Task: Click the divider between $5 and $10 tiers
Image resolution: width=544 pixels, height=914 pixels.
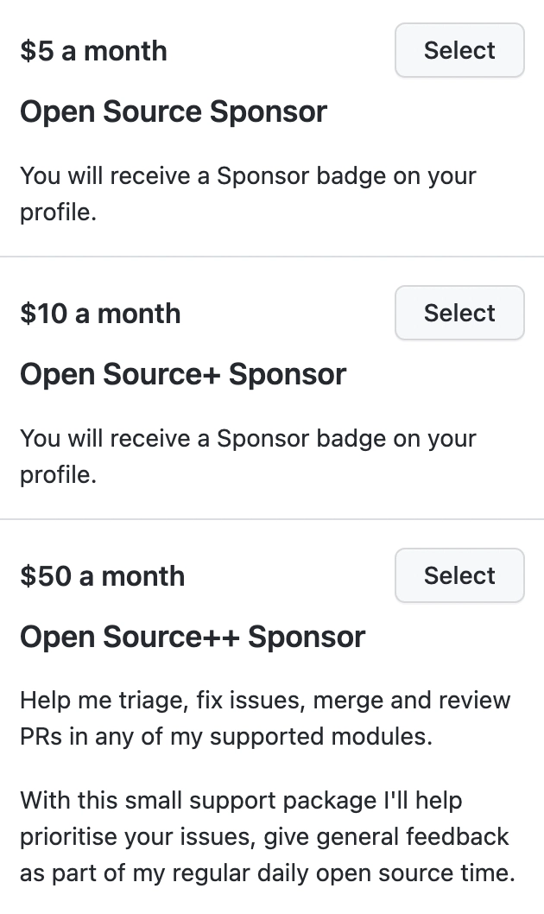Action: (x=272, y=257)
